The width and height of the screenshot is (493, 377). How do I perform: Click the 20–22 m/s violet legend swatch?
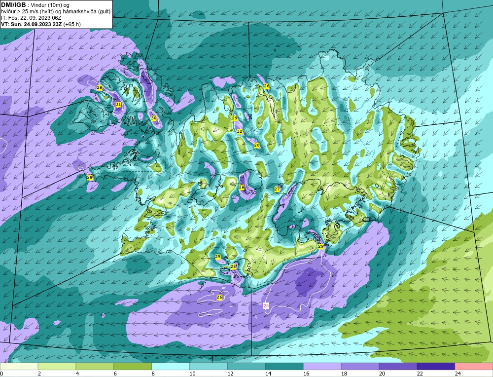[398, 367]
